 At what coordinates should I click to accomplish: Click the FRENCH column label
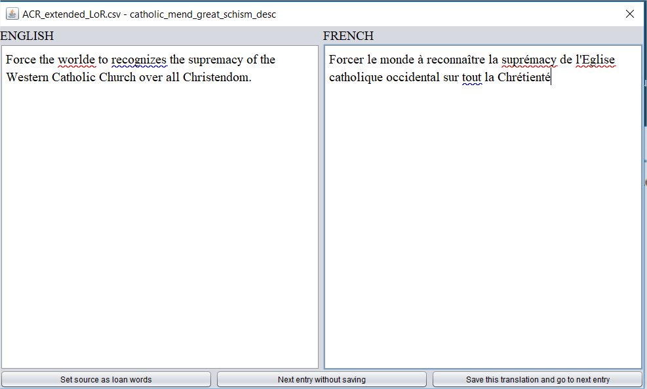pos(348,36)
